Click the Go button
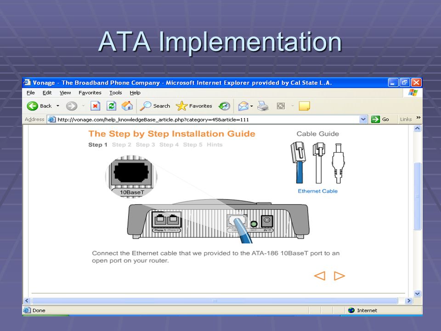Viewport: 441px width, 331px height. tap(380, 120)
